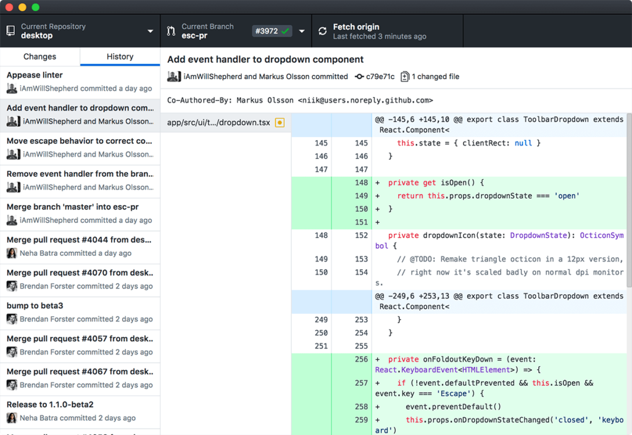This screenshot has width=632, height=435.
Task: Click the 1 changed file label
Action: [435, 77]
